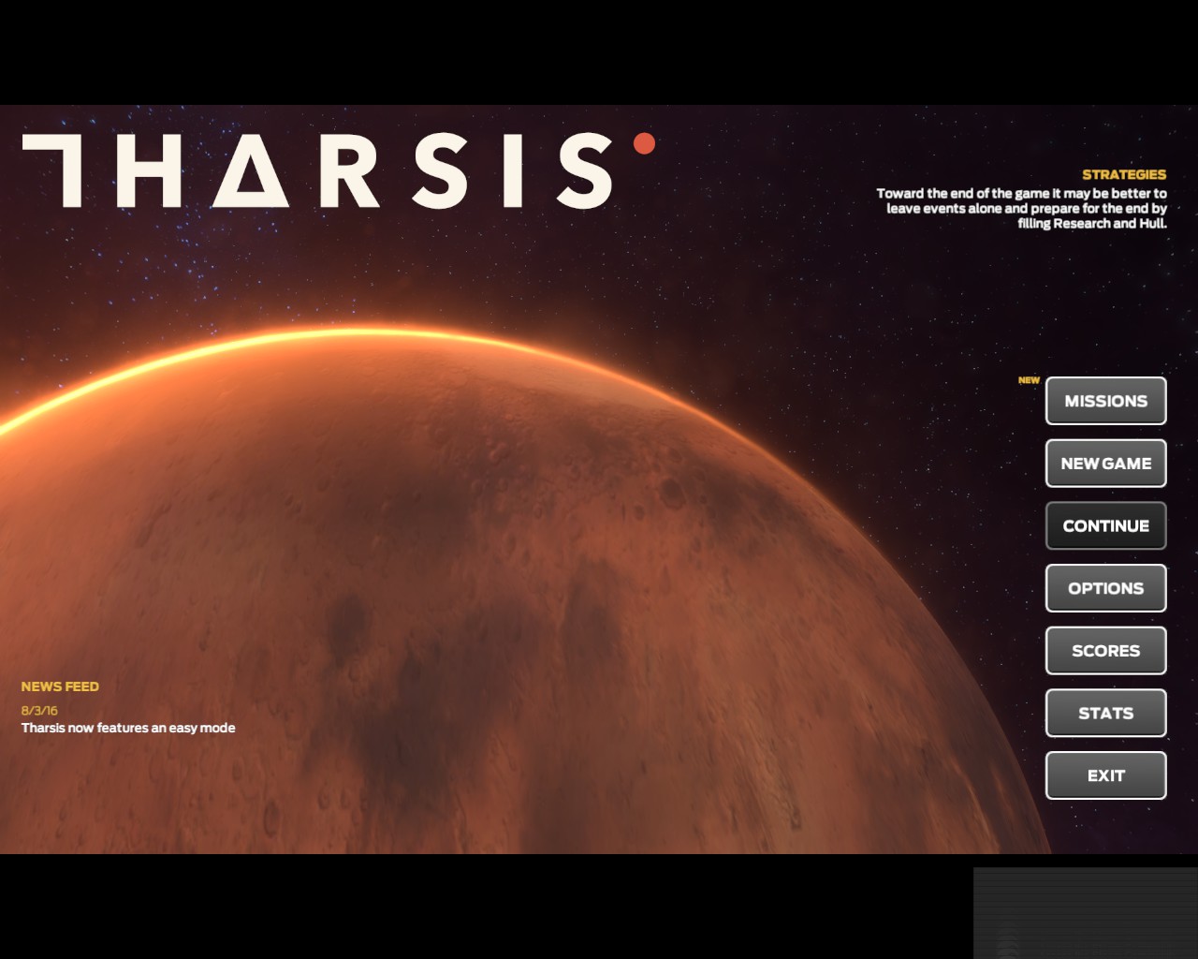Open the OPTIONS screen
Image resolution: width=1198 pixels, height=959 pixels.
pyautogui.click(x=1105, y=588)
